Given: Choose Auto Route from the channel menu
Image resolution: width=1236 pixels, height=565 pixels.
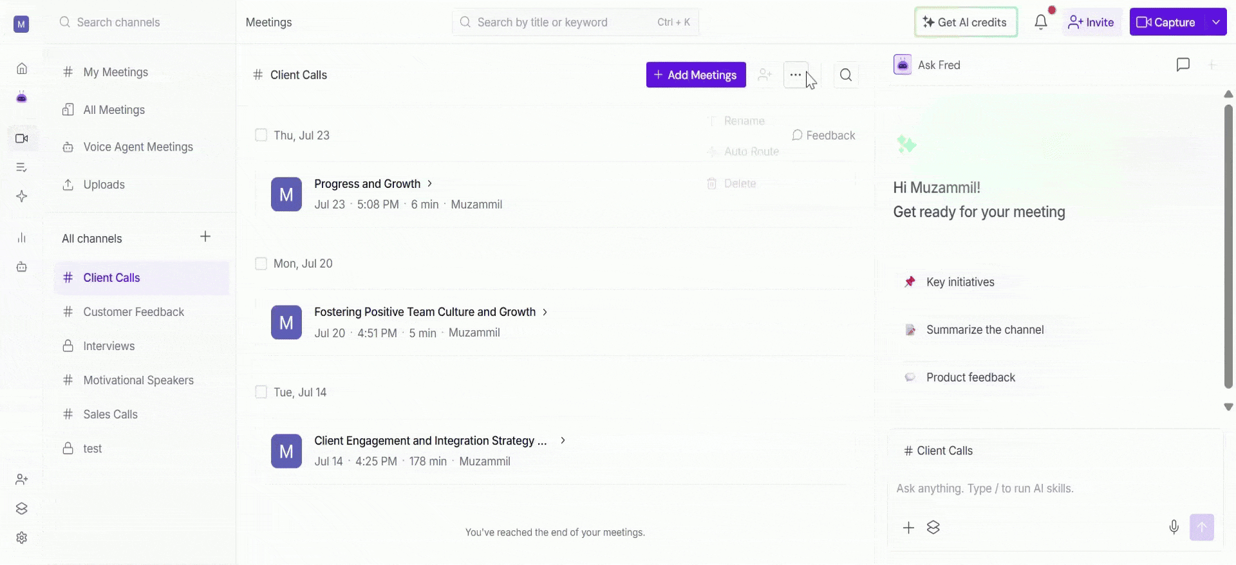Looking at the screenshot, I should pos(743,151).
